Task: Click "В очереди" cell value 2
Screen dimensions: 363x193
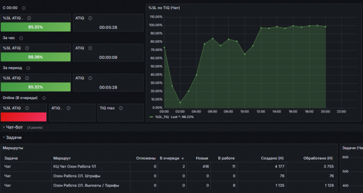Action: point(183,167)
